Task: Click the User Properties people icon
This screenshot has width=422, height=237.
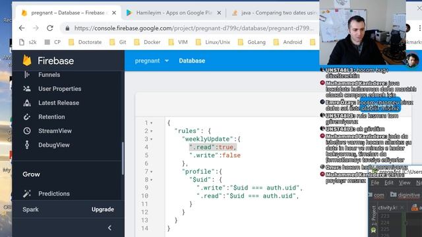Action: 27,89
